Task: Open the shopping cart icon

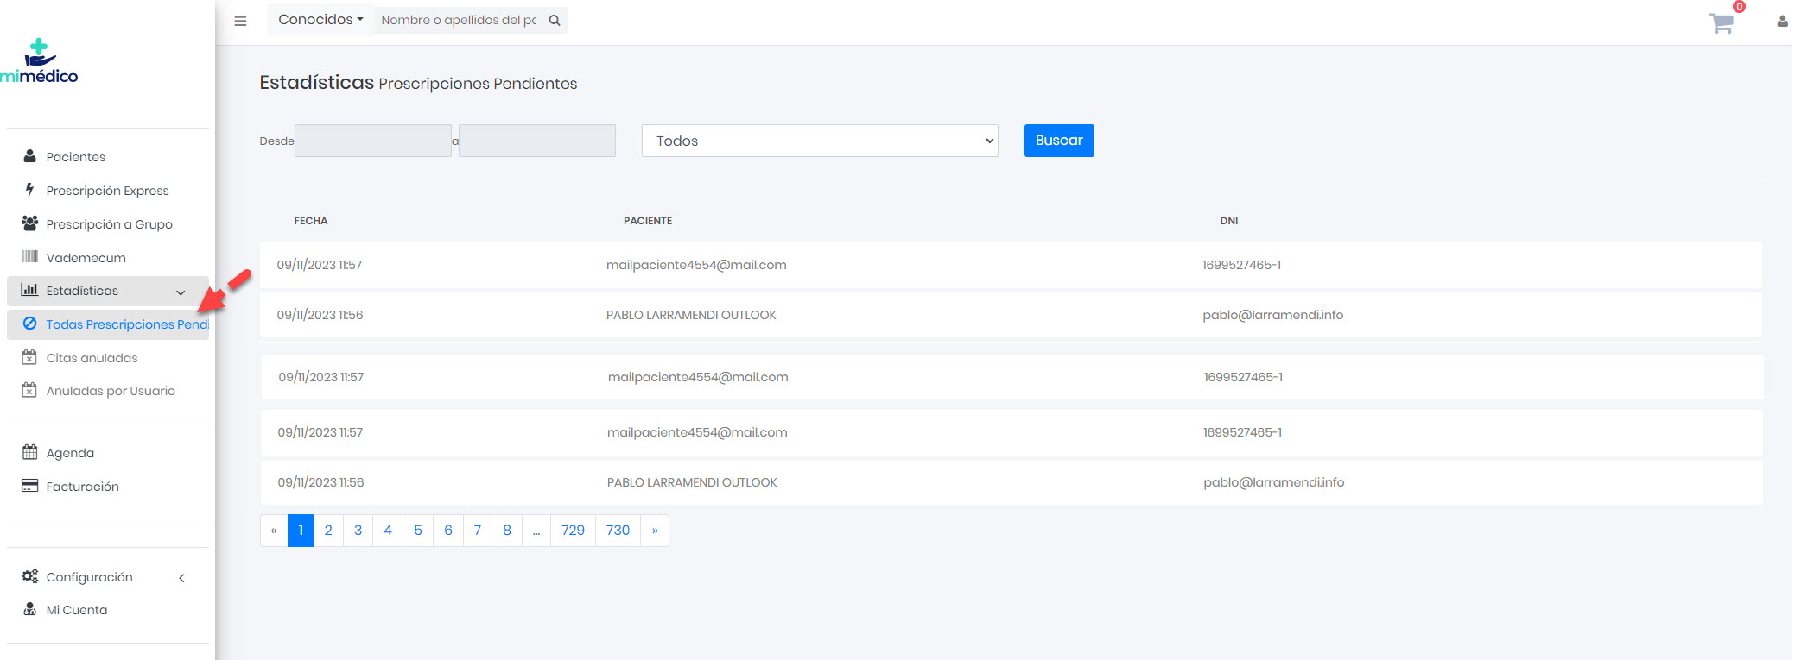Action: [1721, 22]
